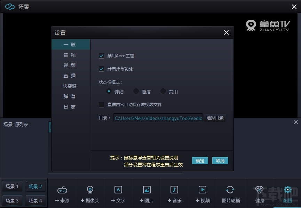The image size is (301, 208).
Task: Open folder picker via 选择目录 button
Action: [x=215, y=118]
